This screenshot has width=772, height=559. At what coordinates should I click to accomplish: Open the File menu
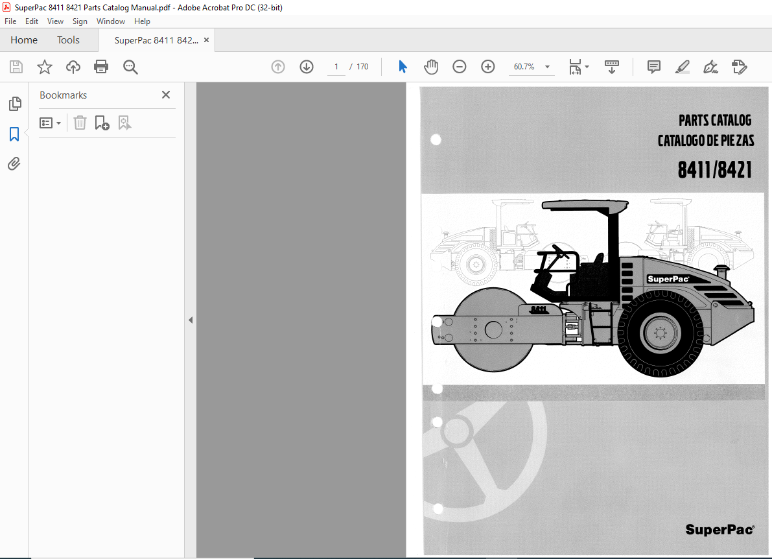tap(10, 21)
